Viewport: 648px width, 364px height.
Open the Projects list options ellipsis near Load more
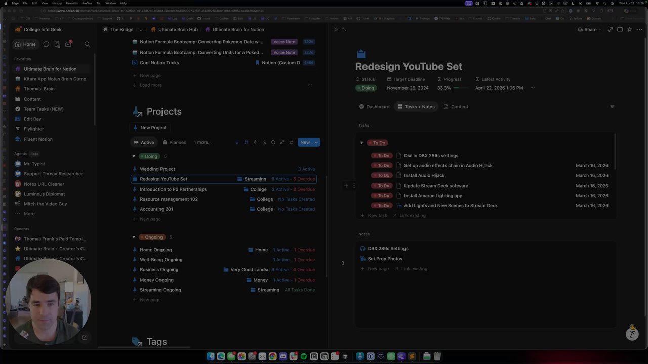(310, 85)
